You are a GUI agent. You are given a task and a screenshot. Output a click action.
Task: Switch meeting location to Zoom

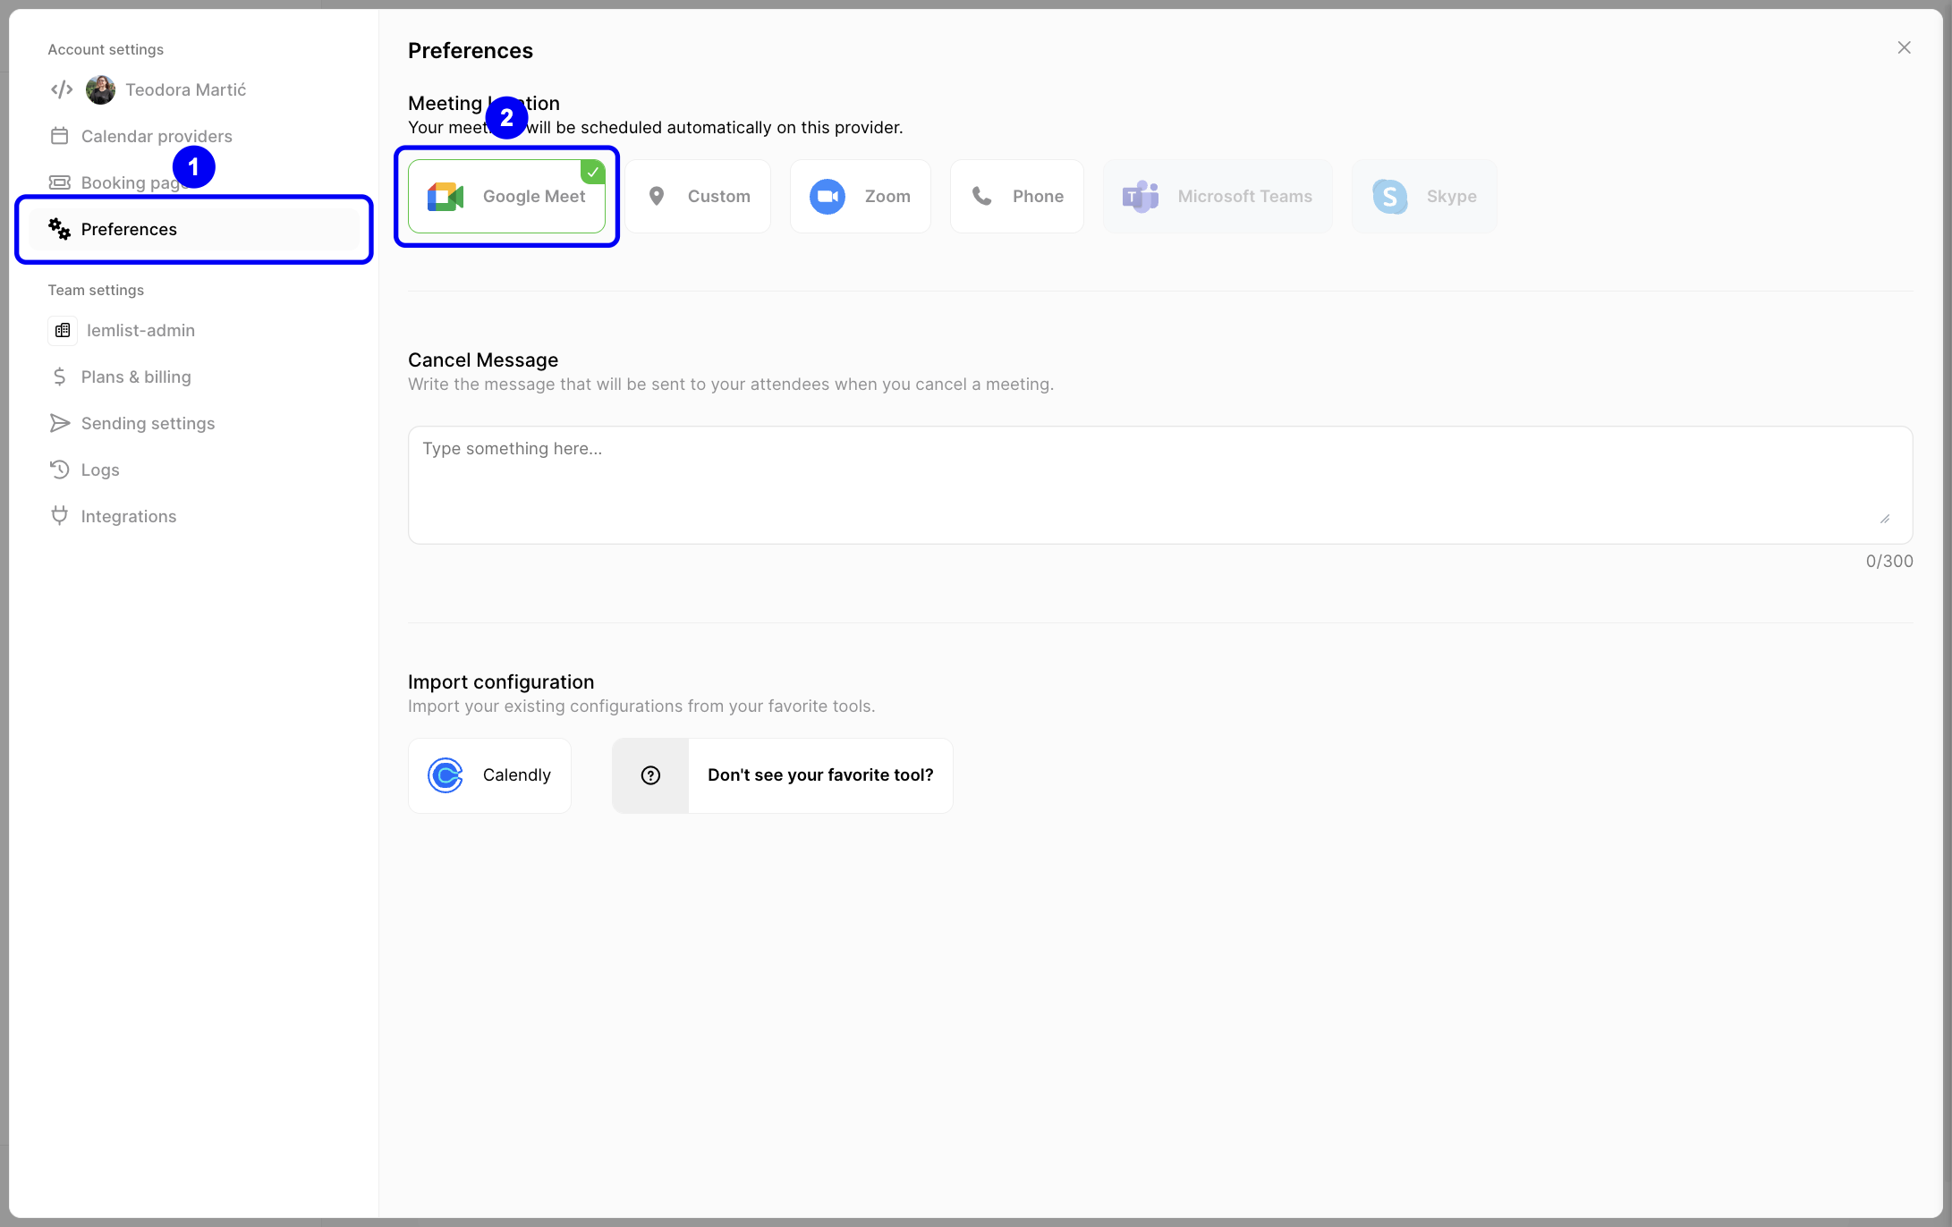(860, 196)
